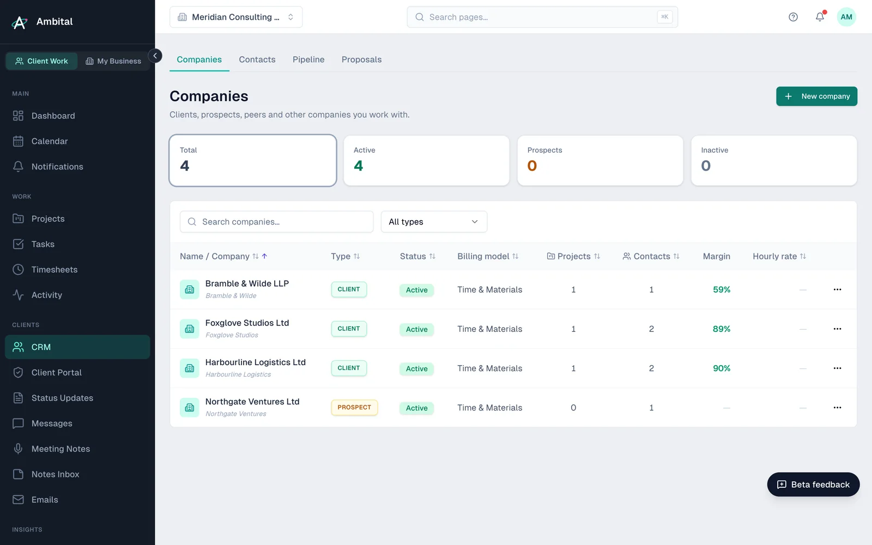Screen dimensions: 872x545
Task: Sort by Status column
Action: (x=417, y=256)
